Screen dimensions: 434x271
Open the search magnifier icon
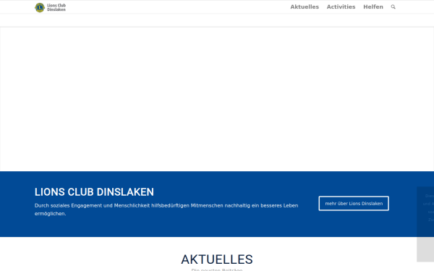pos(393,7)
